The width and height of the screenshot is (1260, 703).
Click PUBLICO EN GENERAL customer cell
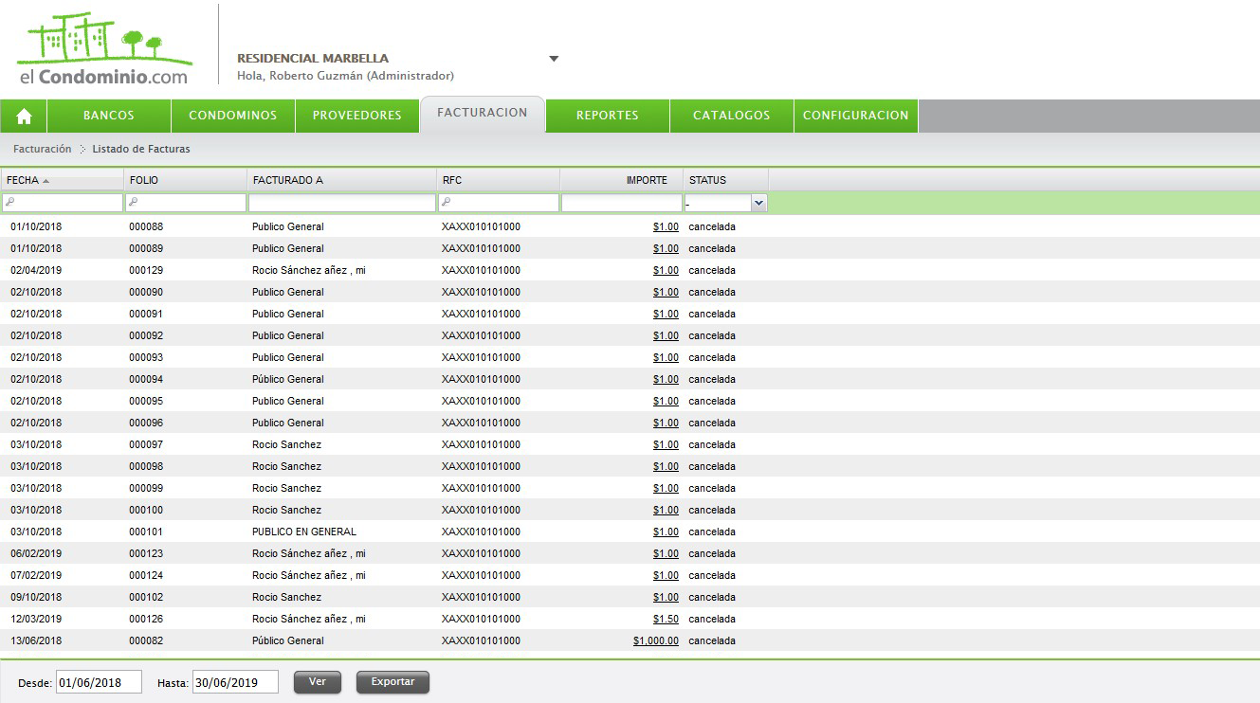[304, 532]
